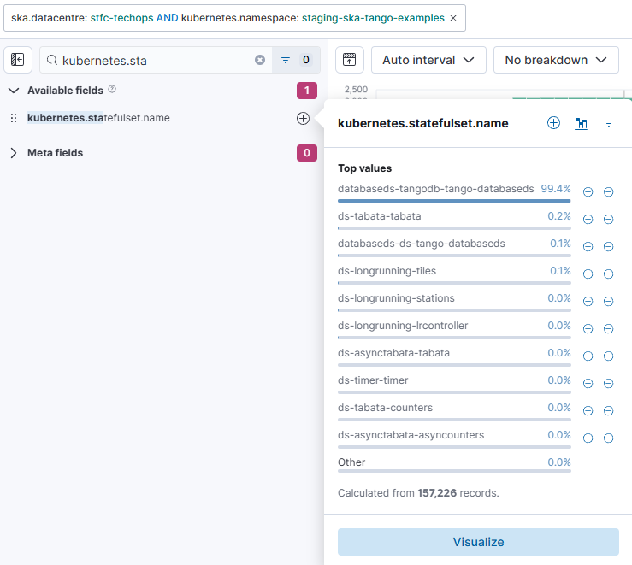Filter out ds-tabata-counters value
The image size is (632, 565).
(608, 411)
